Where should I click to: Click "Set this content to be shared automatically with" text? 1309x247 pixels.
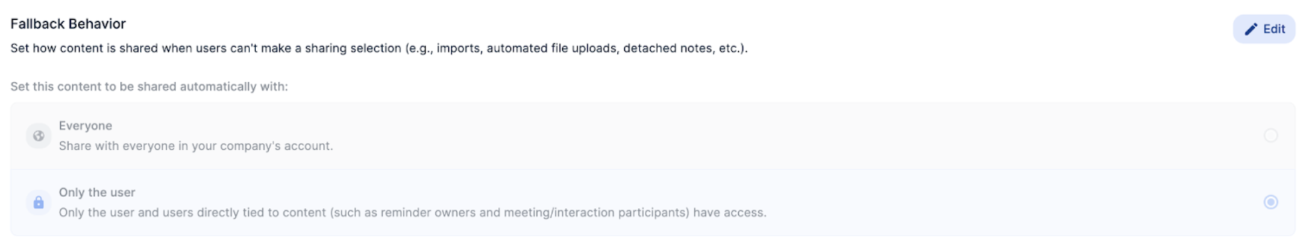149,87
